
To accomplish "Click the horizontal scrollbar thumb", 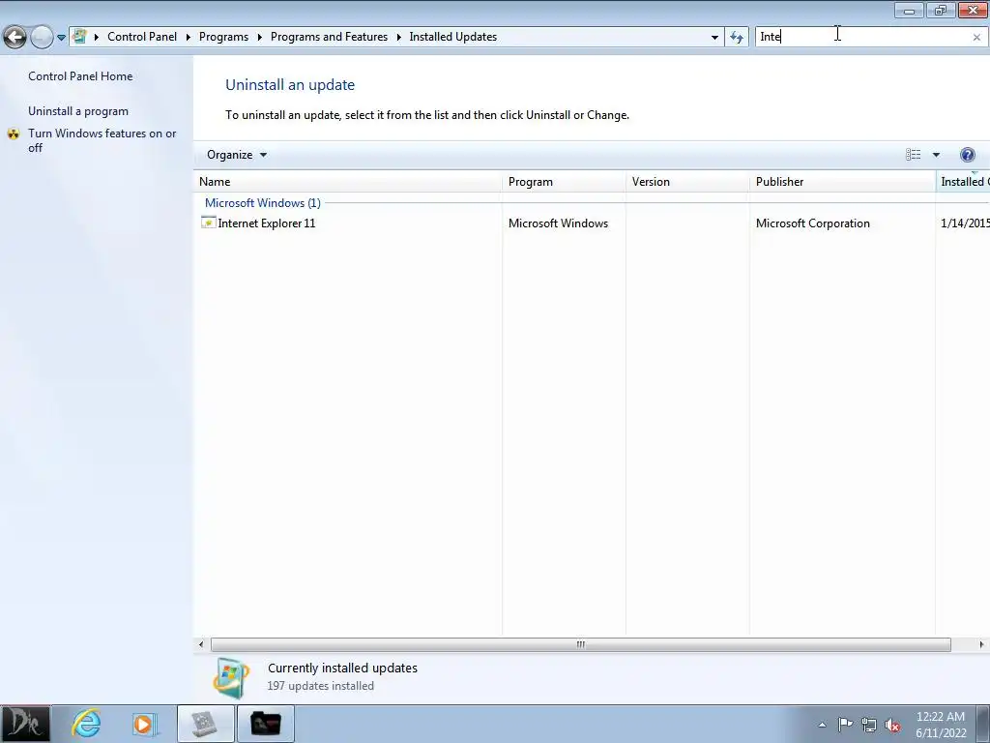I will pos(580,644).
